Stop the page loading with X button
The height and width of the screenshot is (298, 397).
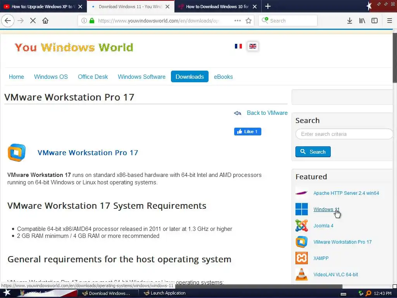(33, 21)
